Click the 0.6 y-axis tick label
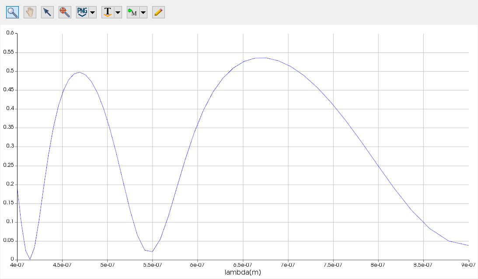Viewport: 478px width, 279px height. pyautogui.click(x=10, y=33)
